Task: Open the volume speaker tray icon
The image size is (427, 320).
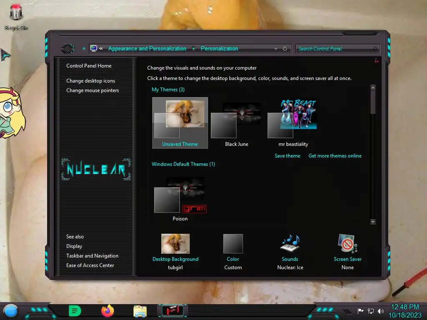Action: point(380,311)
